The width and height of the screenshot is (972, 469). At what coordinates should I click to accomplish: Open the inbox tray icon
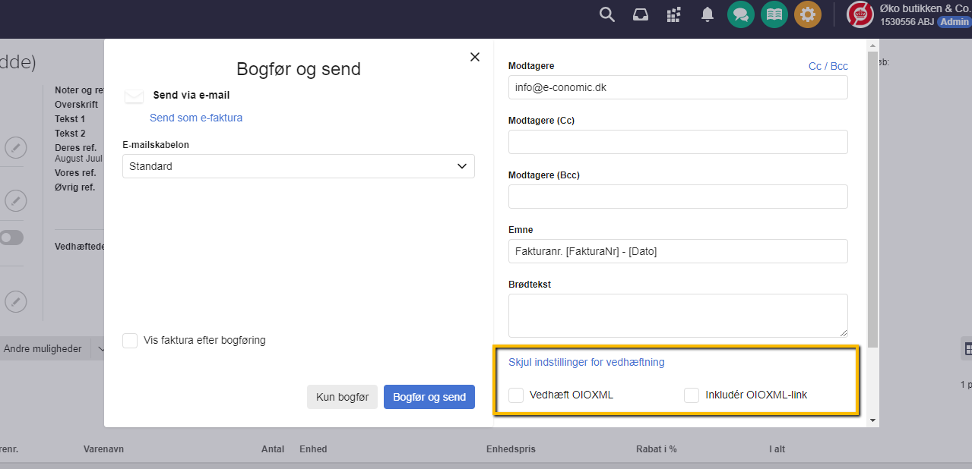(x=640, y=14)
